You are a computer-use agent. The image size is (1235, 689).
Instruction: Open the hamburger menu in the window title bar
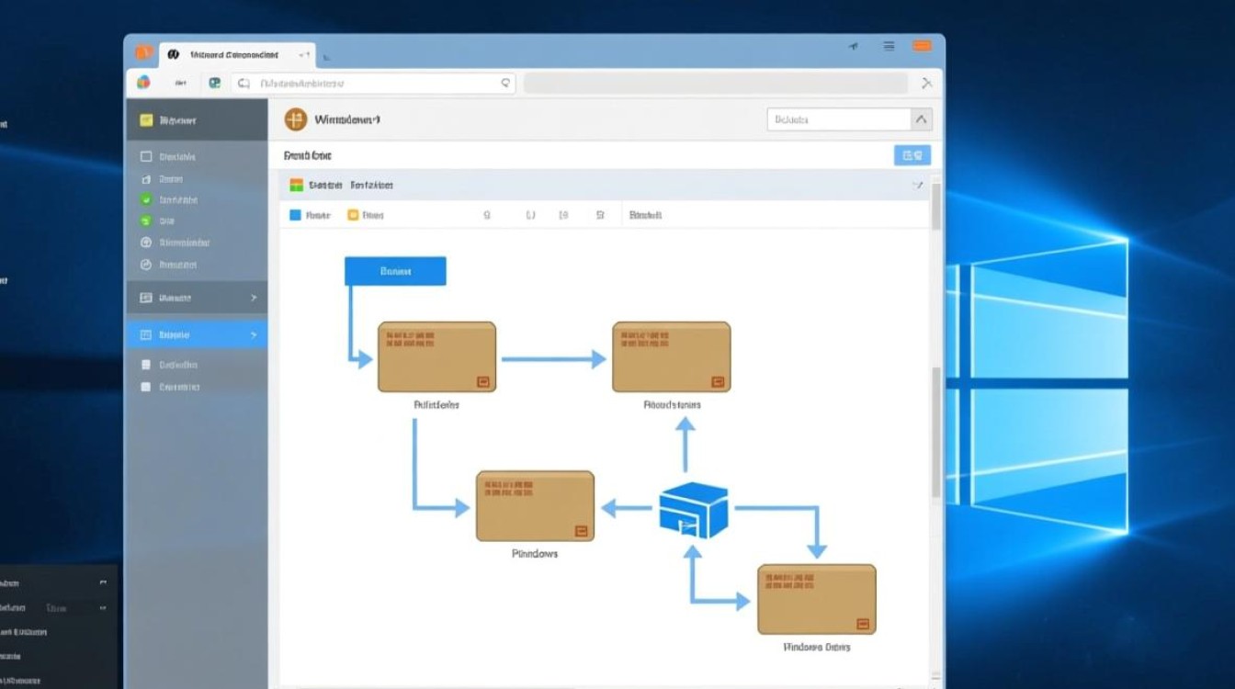[x=889, y=46]
